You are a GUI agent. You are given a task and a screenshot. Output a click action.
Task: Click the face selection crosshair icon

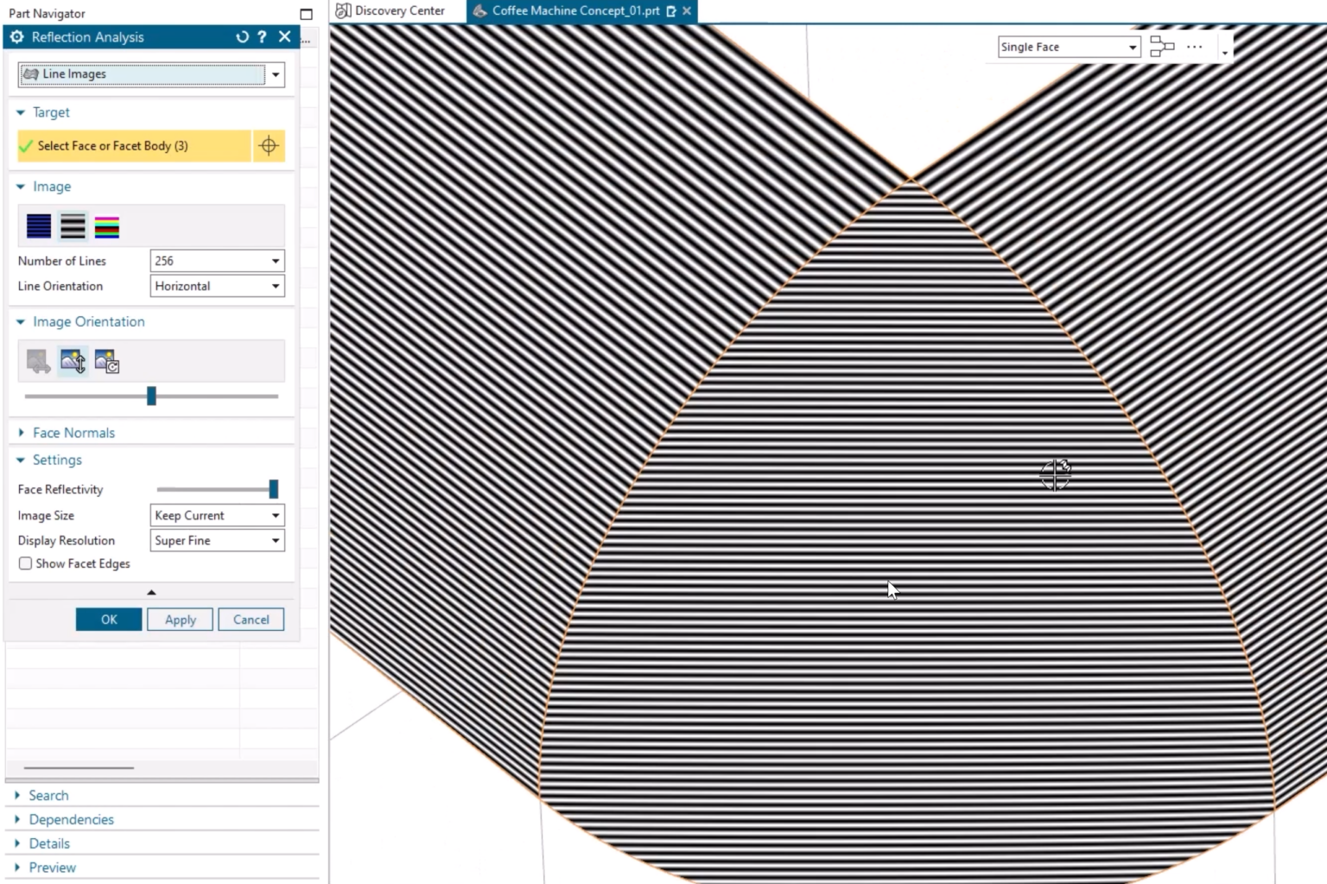pyautogui.click(x=269, y=145)
